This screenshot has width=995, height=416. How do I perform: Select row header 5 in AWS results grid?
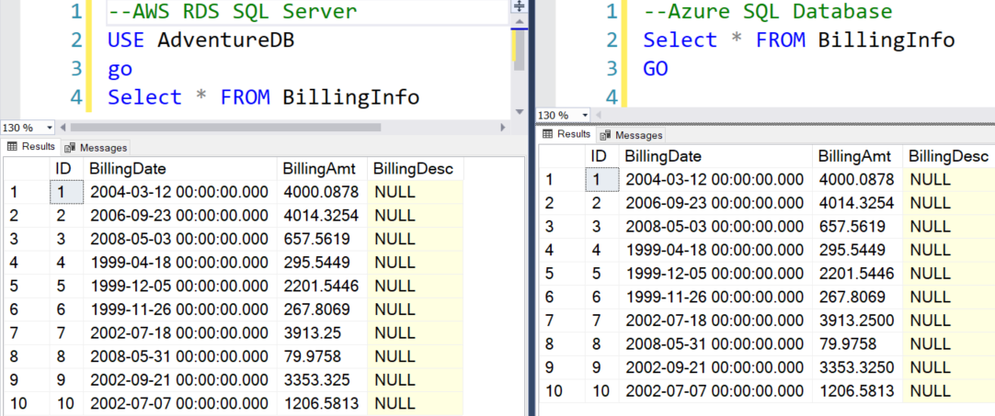[x=27, y=286]
